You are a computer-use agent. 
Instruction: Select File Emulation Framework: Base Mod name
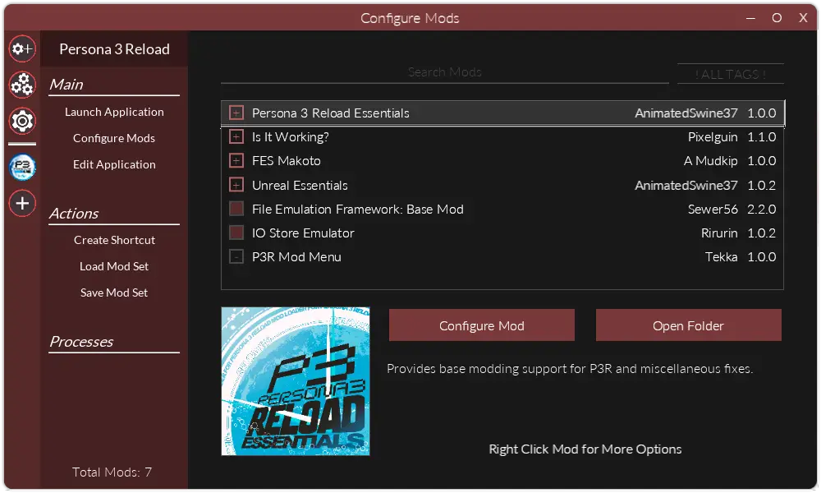[x=358, y=209]
